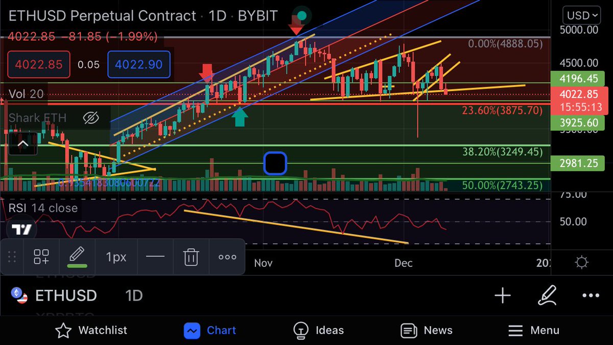Tap the red sell price 4022.85
This screenshot has width=613, height=345.
click(38, 64)
